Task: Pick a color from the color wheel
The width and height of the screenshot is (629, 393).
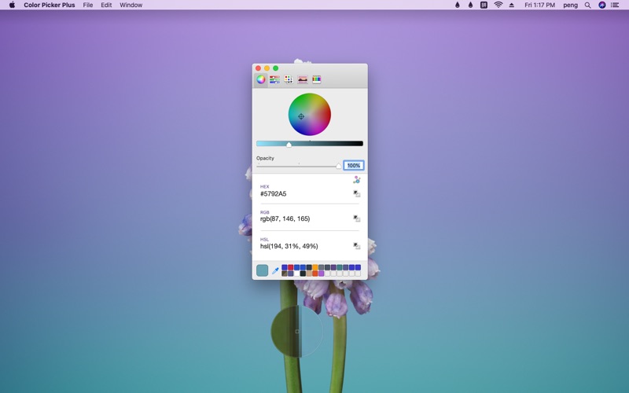Action: (x=310, y=114)
